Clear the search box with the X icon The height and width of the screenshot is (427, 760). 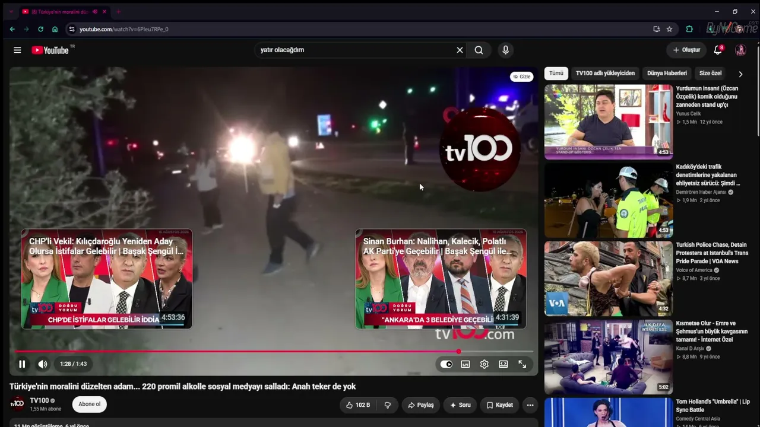point(460,50)
